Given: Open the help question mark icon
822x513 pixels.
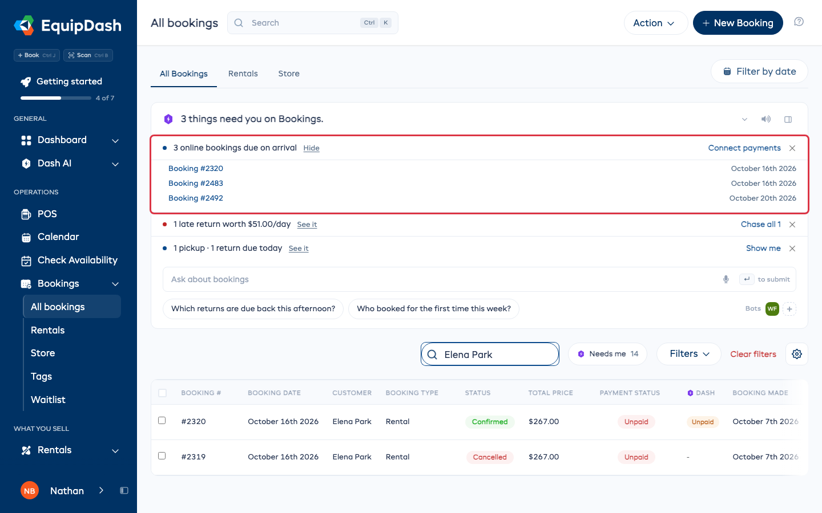Looking at the screenshot, I should 799,22.
